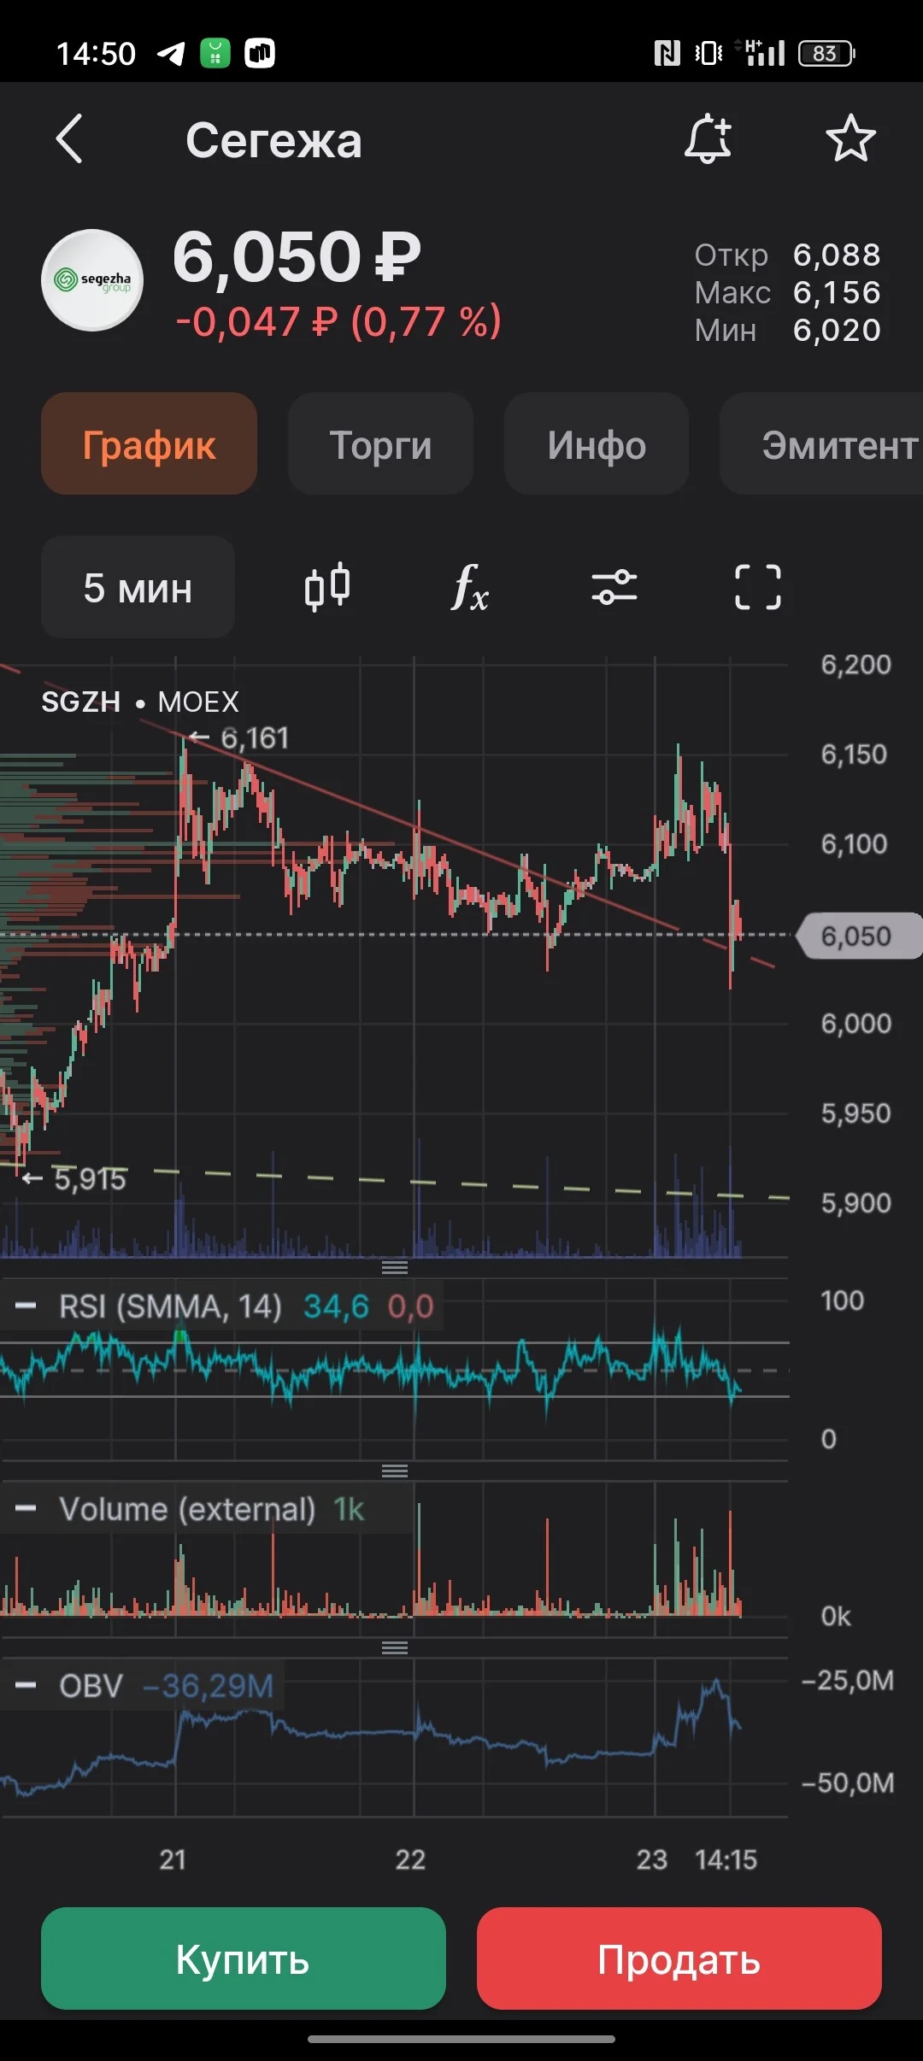The height and width of the screenshot is (2061, 923).
Task: Grab the resize handle above the Volume panel
Action: pos(395,1471)
